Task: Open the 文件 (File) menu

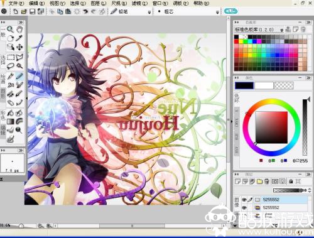Action: pos(16,3)
